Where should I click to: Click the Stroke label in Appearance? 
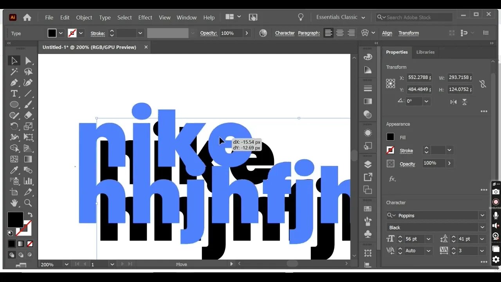tap(406, 151)
